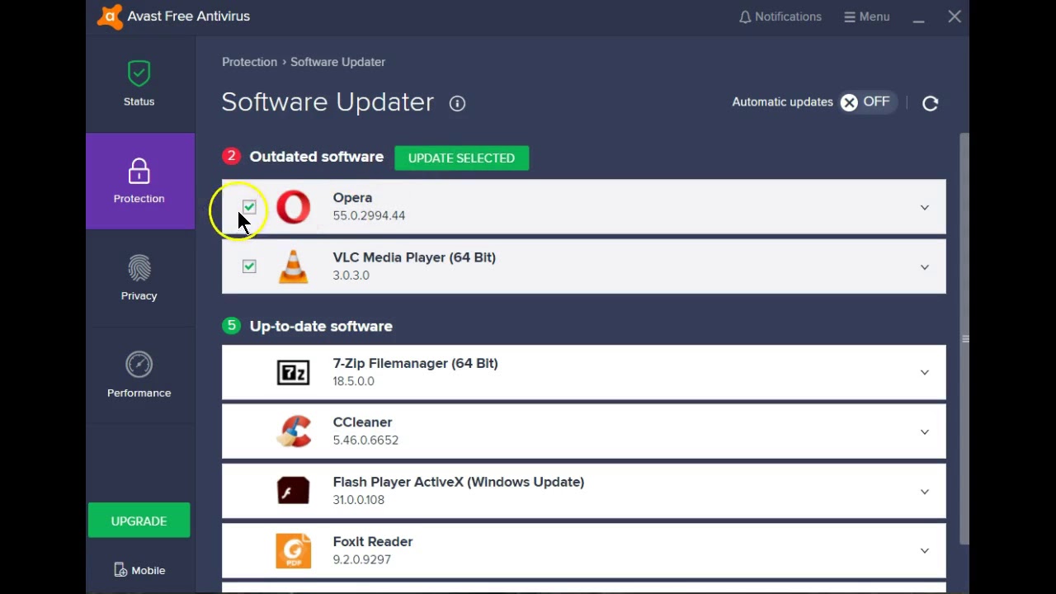
Task: Click the vertical scrollbar thumb
Action: click(964, 338)
